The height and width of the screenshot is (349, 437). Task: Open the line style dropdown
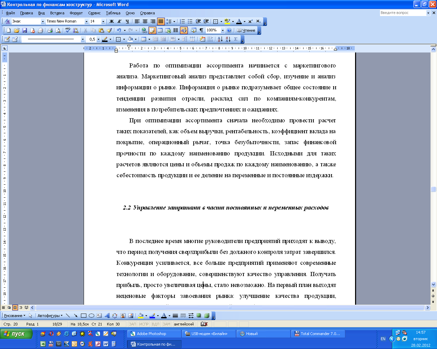(x=83, y=39)
